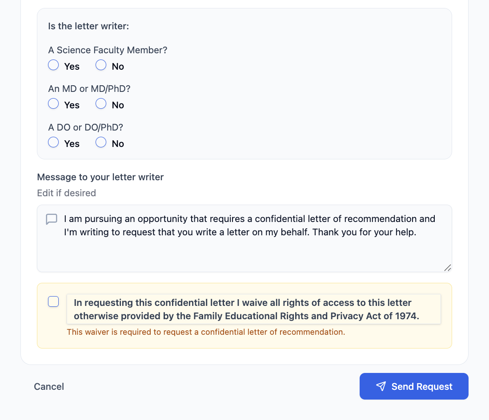Click the Is the letter writer heading
489x420 pixels.
[88, 26]
